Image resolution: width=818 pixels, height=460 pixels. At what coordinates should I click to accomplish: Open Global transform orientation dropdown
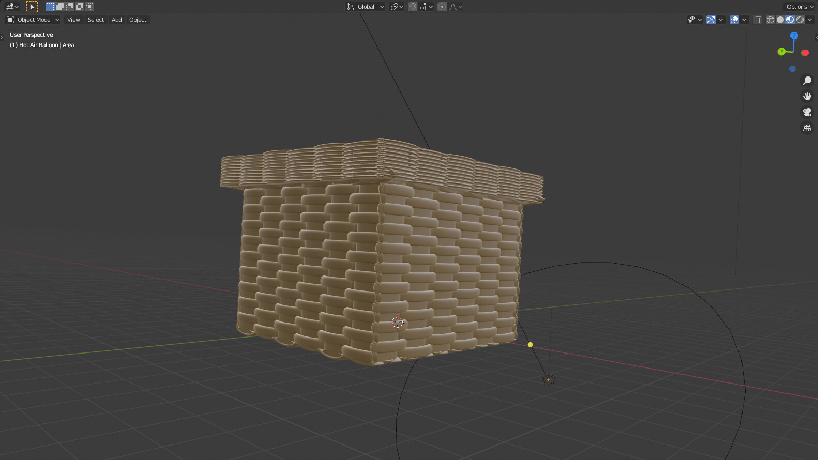366,7
